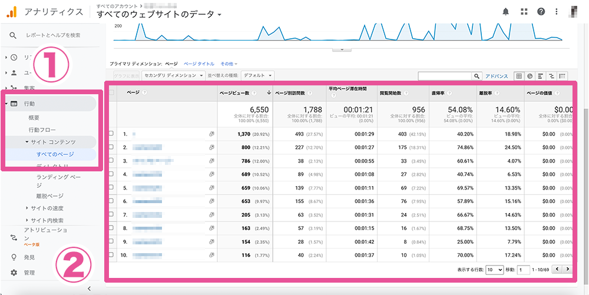Tick the checkbox for row 4
Viewport: 589px width, 295px height.
pos(111,174)
